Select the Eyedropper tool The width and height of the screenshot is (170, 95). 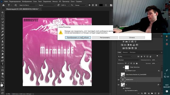coord(2,32)
